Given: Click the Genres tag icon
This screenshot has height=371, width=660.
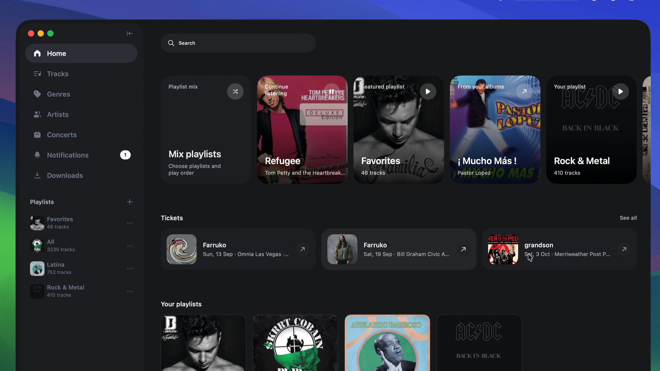Looking at the screenshot, I should [37, 94].
